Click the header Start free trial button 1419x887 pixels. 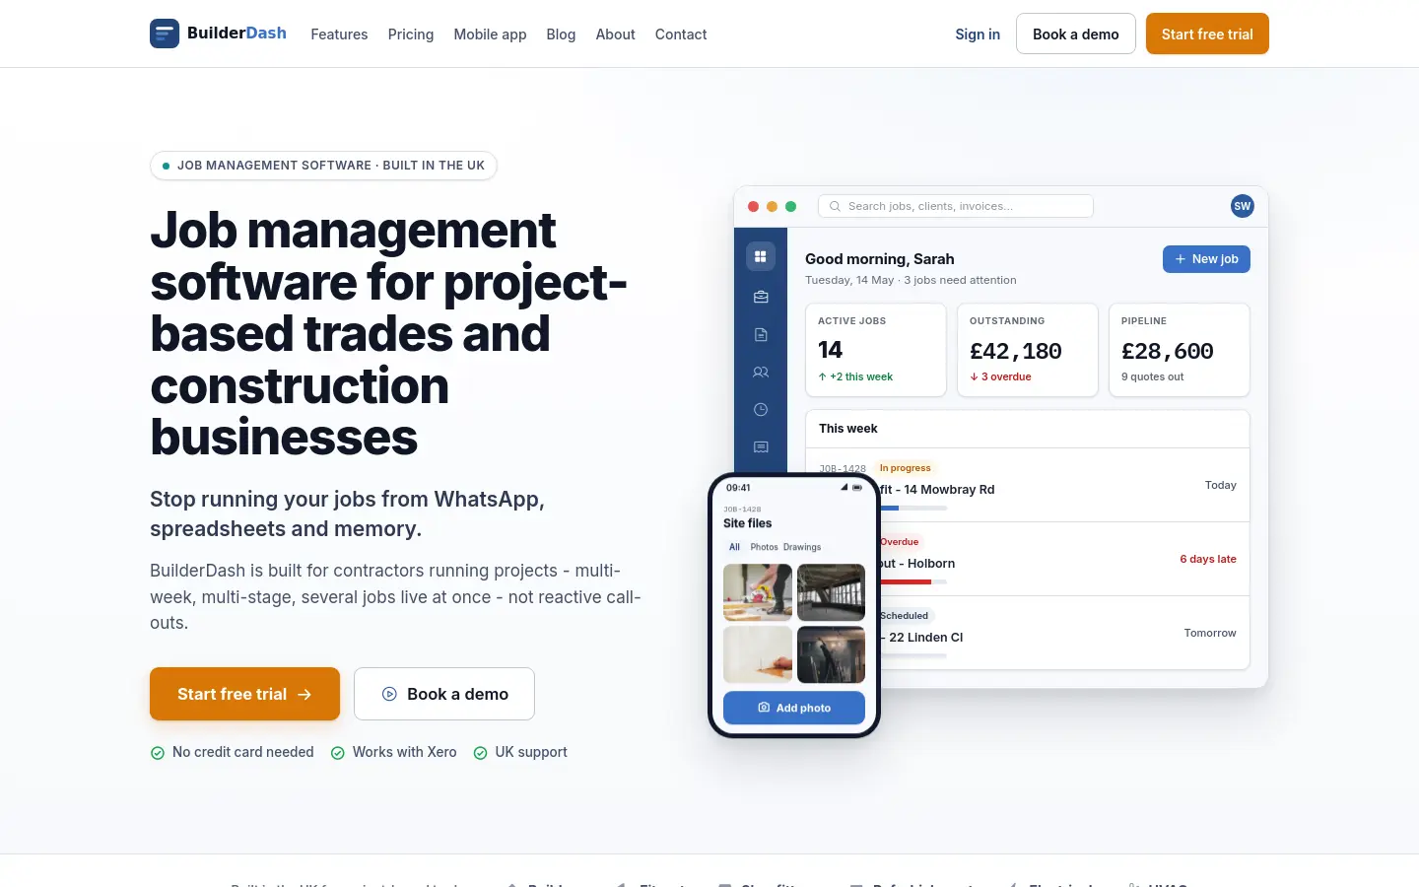(1207, 34)
